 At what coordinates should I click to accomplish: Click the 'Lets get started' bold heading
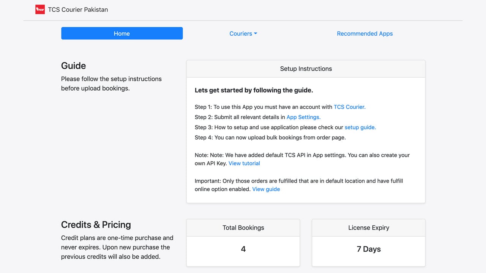click(254, 90)
